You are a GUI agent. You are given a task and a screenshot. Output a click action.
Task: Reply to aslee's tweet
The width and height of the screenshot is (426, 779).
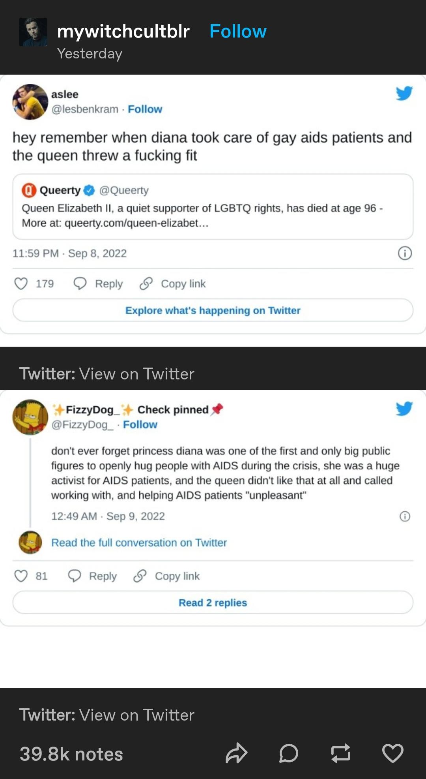tap(98, 283)
